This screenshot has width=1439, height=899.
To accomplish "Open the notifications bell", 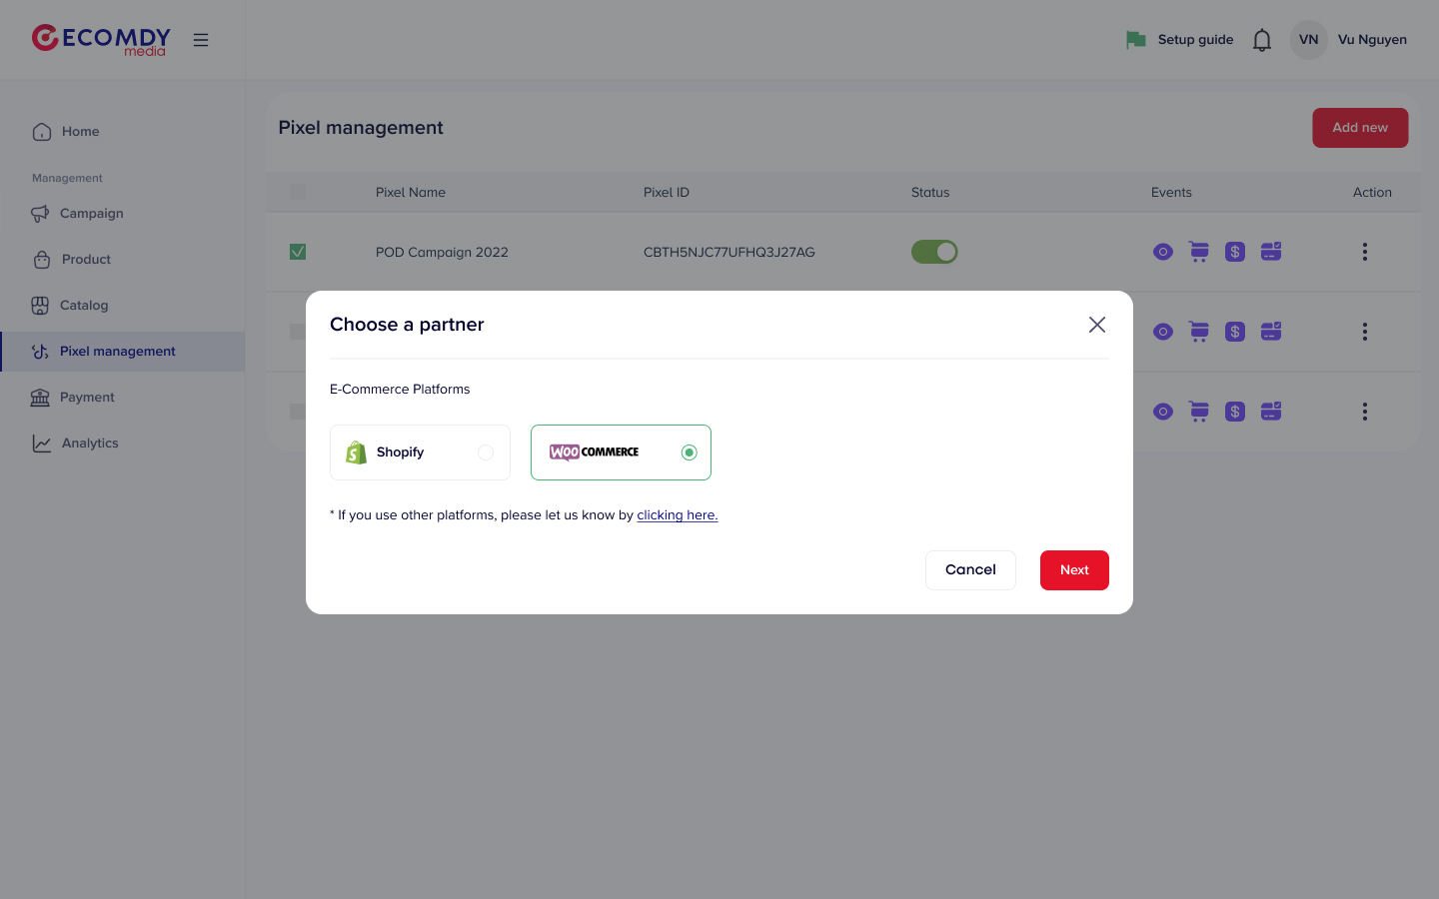I will click(x=1262, y=40).
